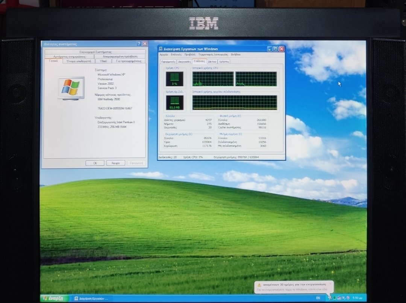Maximize the Task Manager window
Viewport: 406px width, 303px height.
click(x=276, y=49)
